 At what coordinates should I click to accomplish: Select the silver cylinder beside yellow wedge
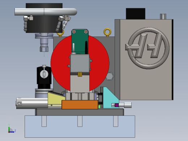tap(32, 103)
